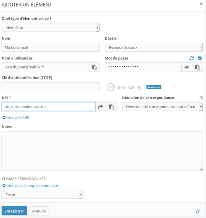
Task: Click inside the Notes text area
Action: [102, 151]
